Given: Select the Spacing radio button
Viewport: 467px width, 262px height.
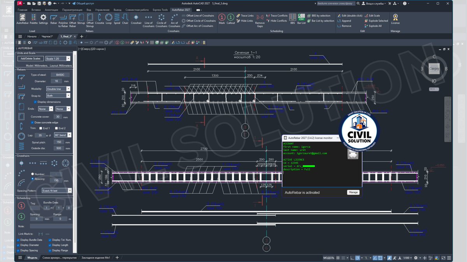Looking at the screenshot, I should point(33,179).
